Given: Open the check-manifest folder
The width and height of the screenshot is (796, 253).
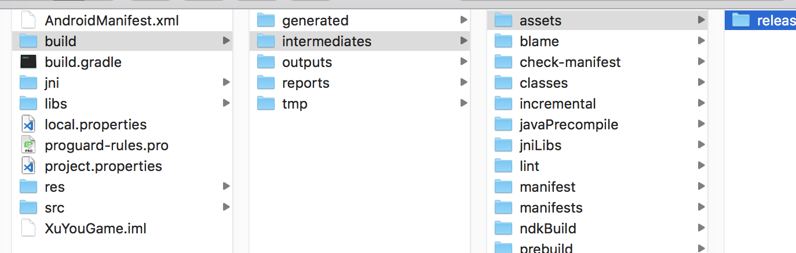Looking at the screenshot, I should [570, 62].
